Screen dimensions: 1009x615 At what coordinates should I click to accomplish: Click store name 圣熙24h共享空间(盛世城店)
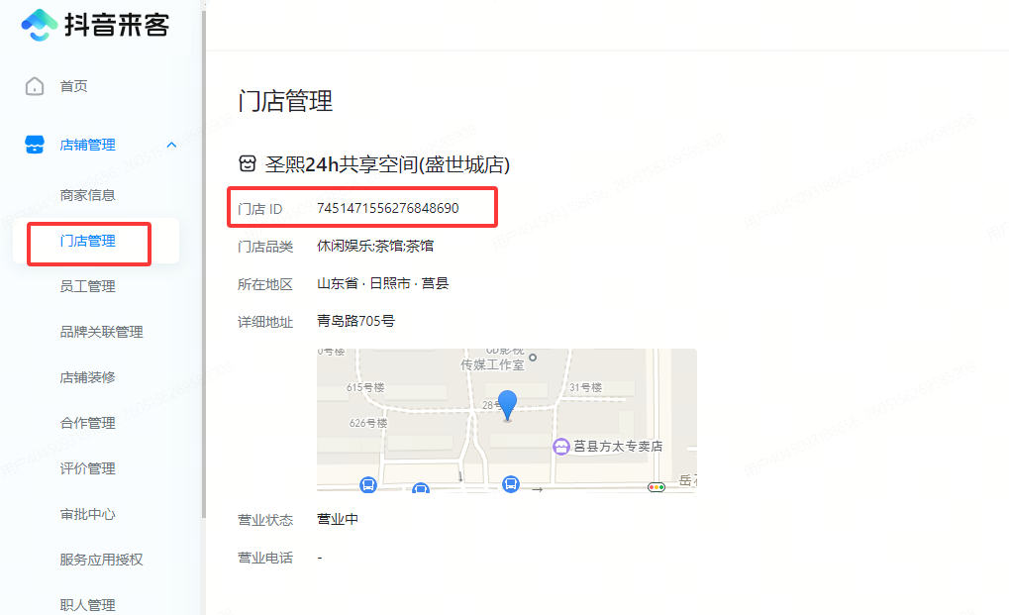point(387,164)
